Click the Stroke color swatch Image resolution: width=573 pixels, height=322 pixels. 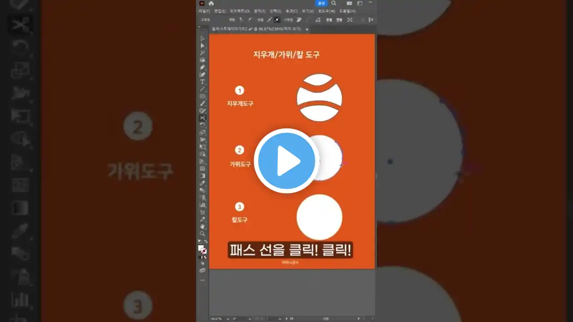click(204, 251)
